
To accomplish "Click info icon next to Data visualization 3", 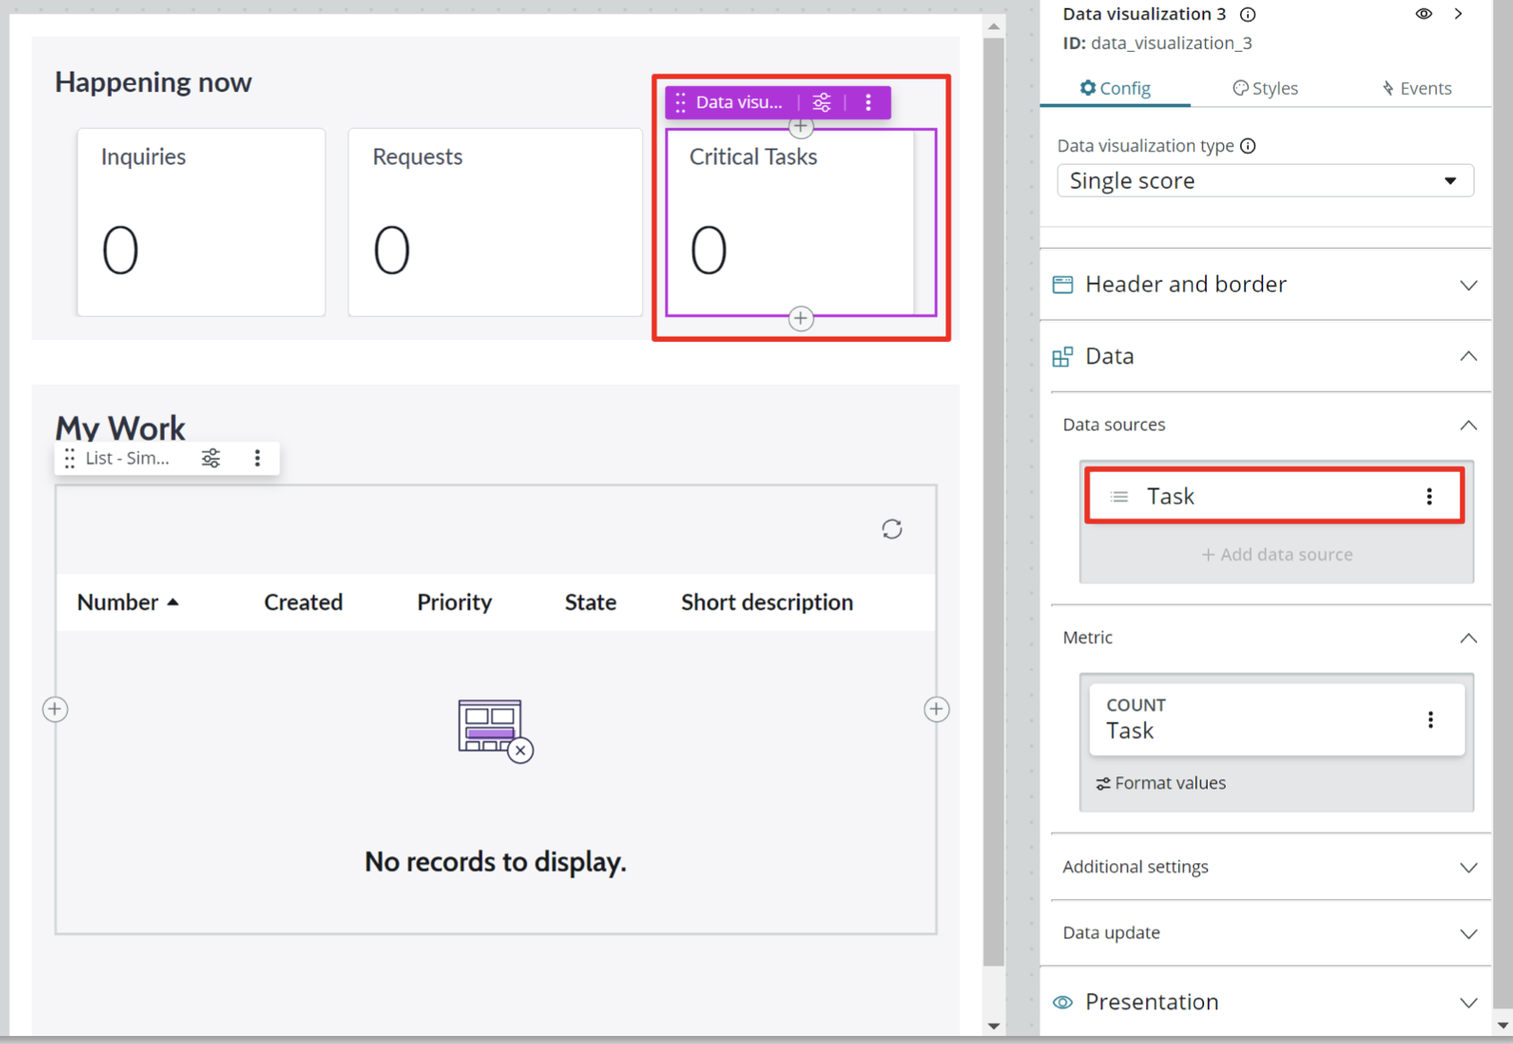I will pyautogui.click(x=1248, y=14).
